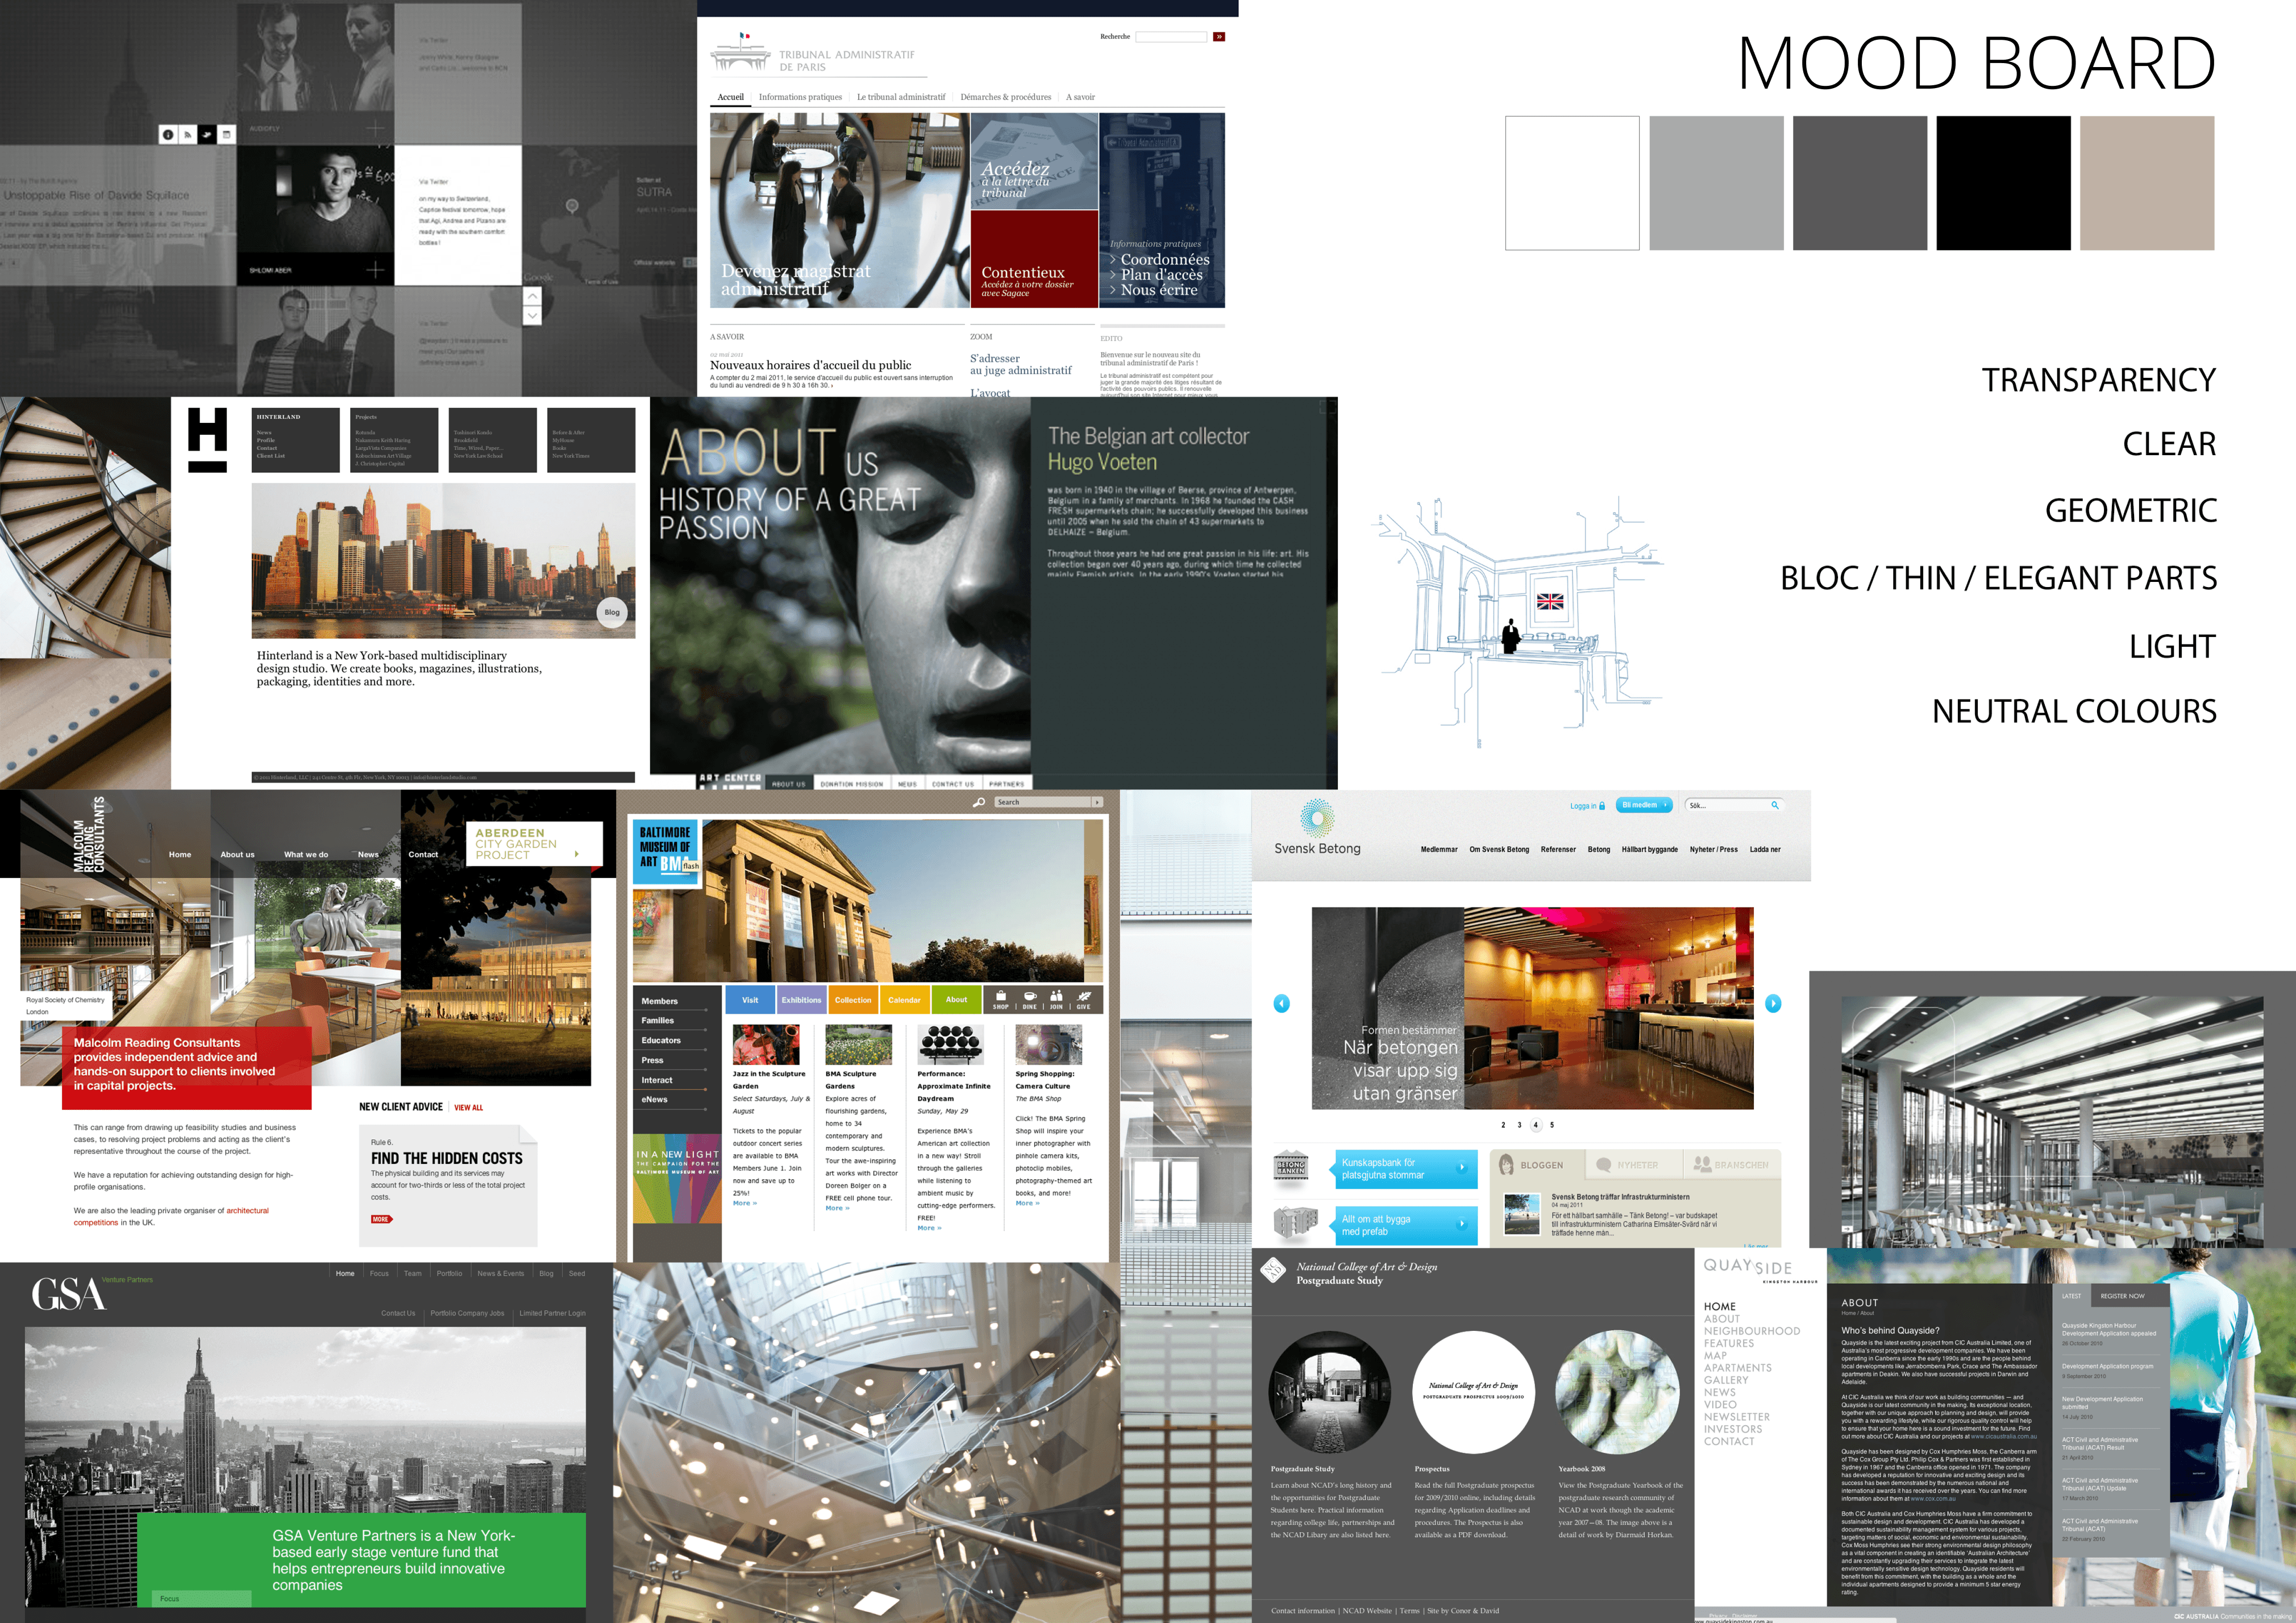Expand the Audiofly plus sign
This screenshot has height=1623, width=2296.
[375, 128]
